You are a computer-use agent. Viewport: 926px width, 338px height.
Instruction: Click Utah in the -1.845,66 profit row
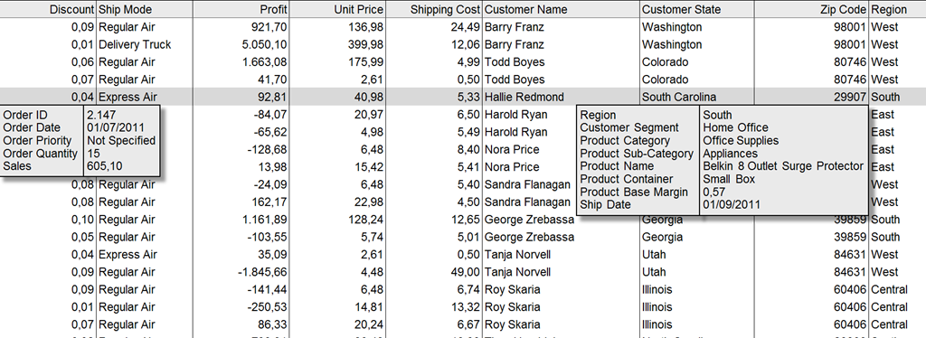[x=654, y=272]
